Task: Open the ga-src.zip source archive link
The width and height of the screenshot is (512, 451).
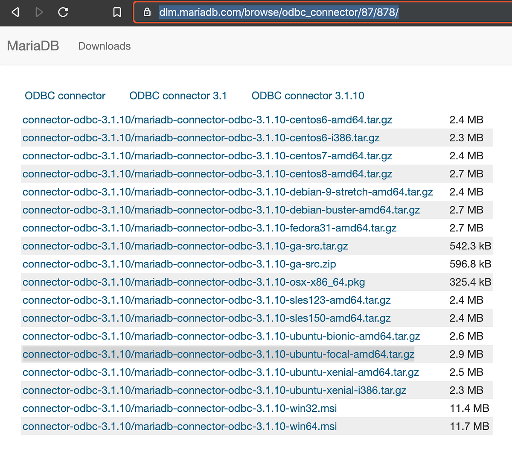Action: click(179, 264)
